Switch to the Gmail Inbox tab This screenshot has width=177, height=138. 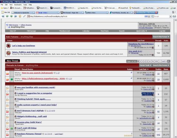coord(48,13)
